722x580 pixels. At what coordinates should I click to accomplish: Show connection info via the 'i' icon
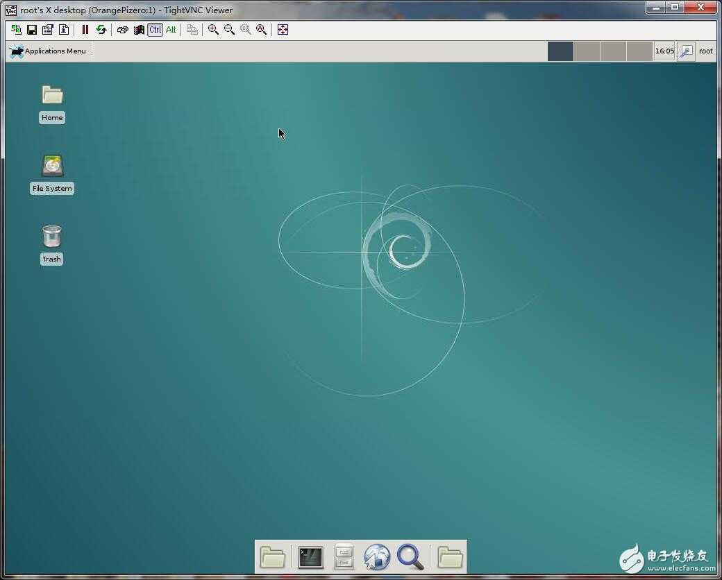[x=64, y=30]
